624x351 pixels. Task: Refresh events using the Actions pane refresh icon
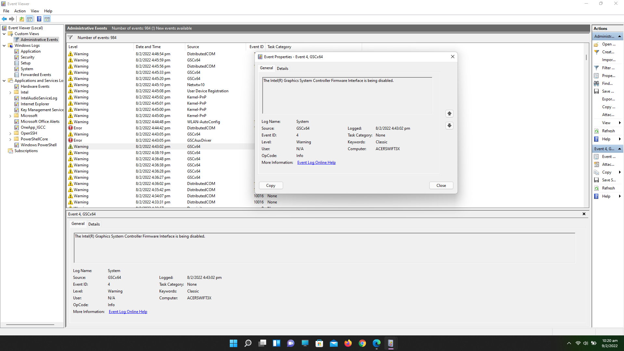click(597, 131)
